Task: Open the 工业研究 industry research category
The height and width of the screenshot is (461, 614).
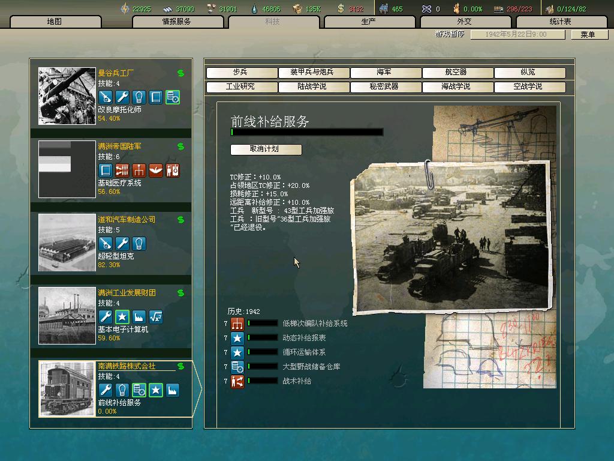Action: [242, 87]
